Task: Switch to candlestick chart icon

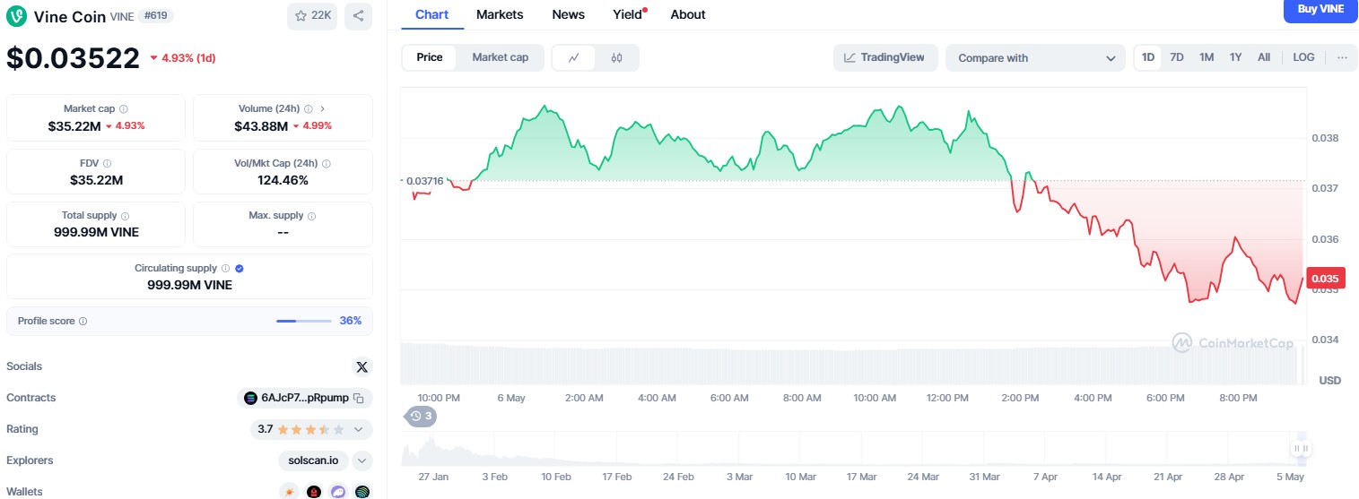Action: click(616, 57)
